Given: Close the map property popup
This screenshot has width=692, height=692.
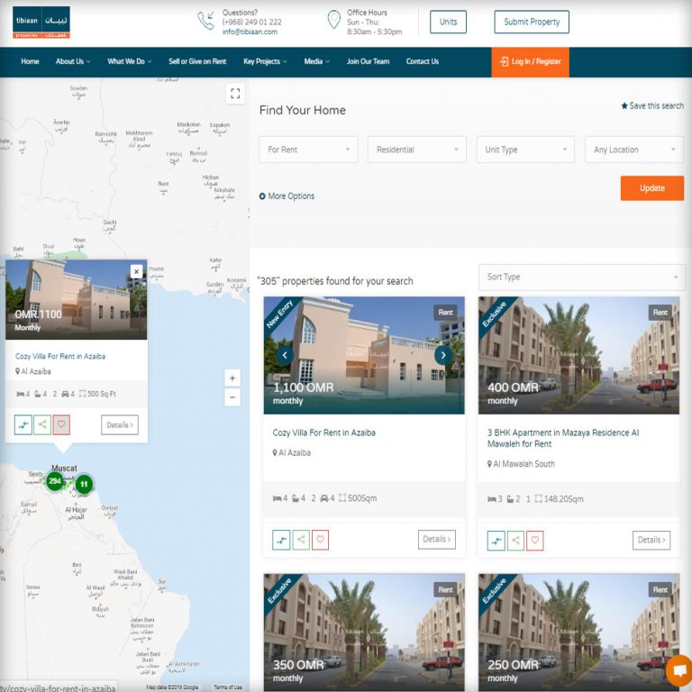Looking at the screenshot, I should coord(136,271).
